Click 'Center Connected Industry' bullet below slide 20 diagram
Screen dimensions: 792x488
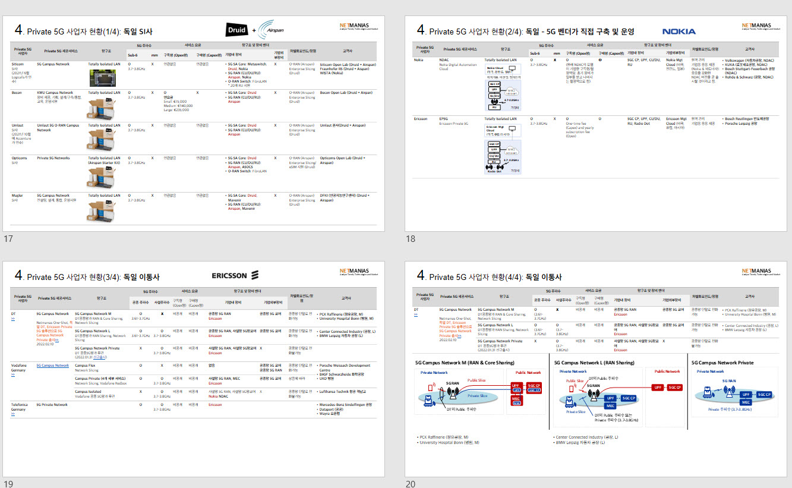pos(586,437)
